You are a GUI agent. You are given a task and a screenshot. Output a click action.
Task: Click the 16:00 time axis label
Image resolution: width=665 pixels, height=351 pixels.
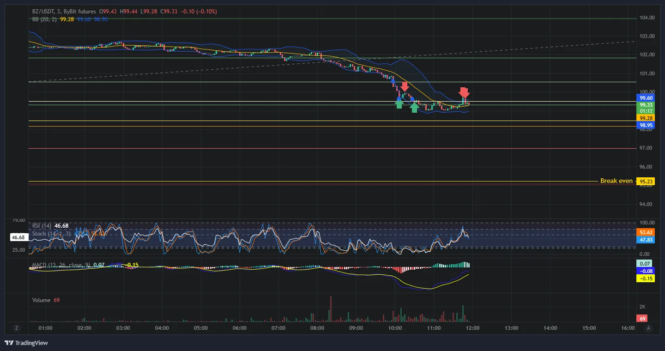pyautogui.click(x=628, y=328)
